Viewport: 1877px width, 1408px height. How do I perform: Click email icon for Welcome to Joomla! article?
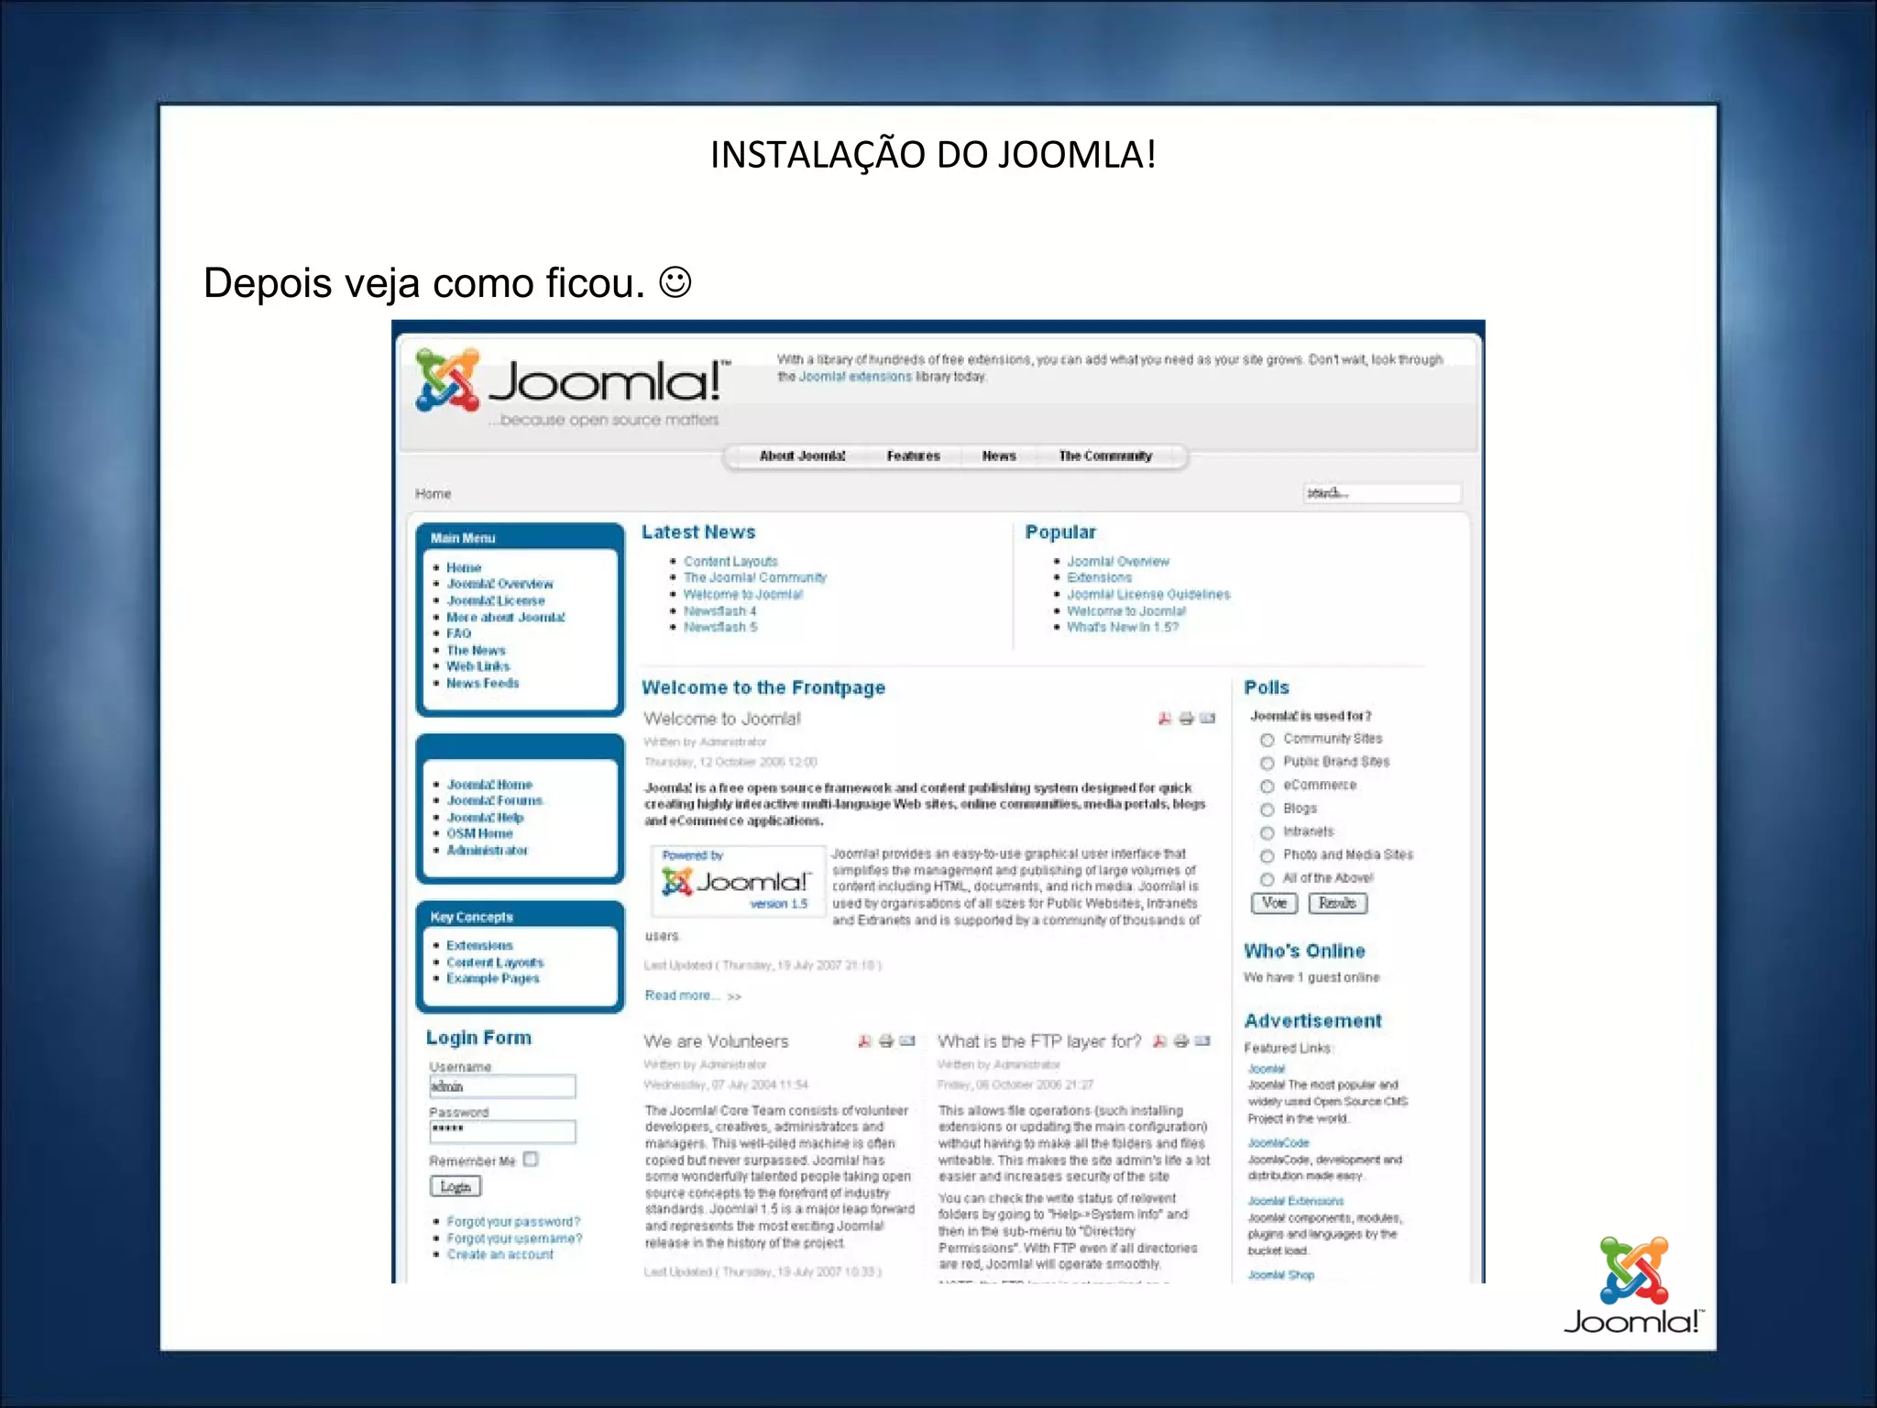(1208, 719)
